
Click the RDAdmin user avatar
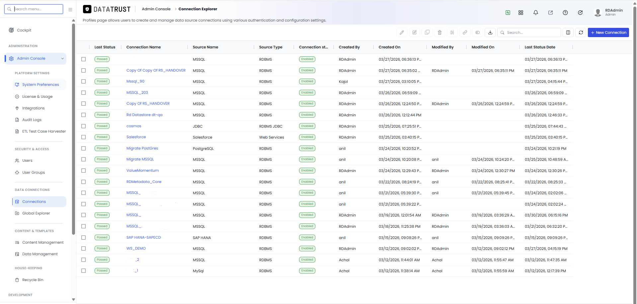(x=598, y=13)
